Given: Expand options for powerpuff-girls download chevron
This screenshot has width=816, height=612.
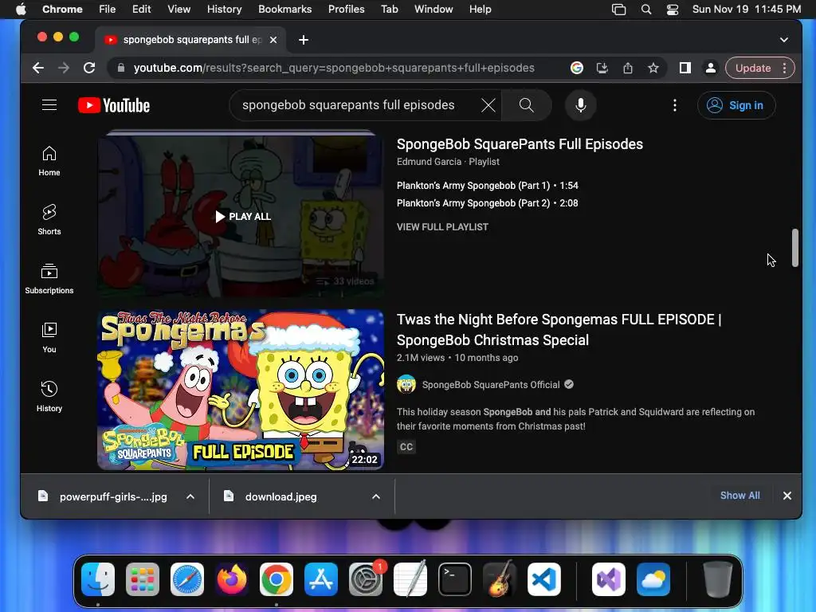Looking at the screenshot, I should 190,496.
